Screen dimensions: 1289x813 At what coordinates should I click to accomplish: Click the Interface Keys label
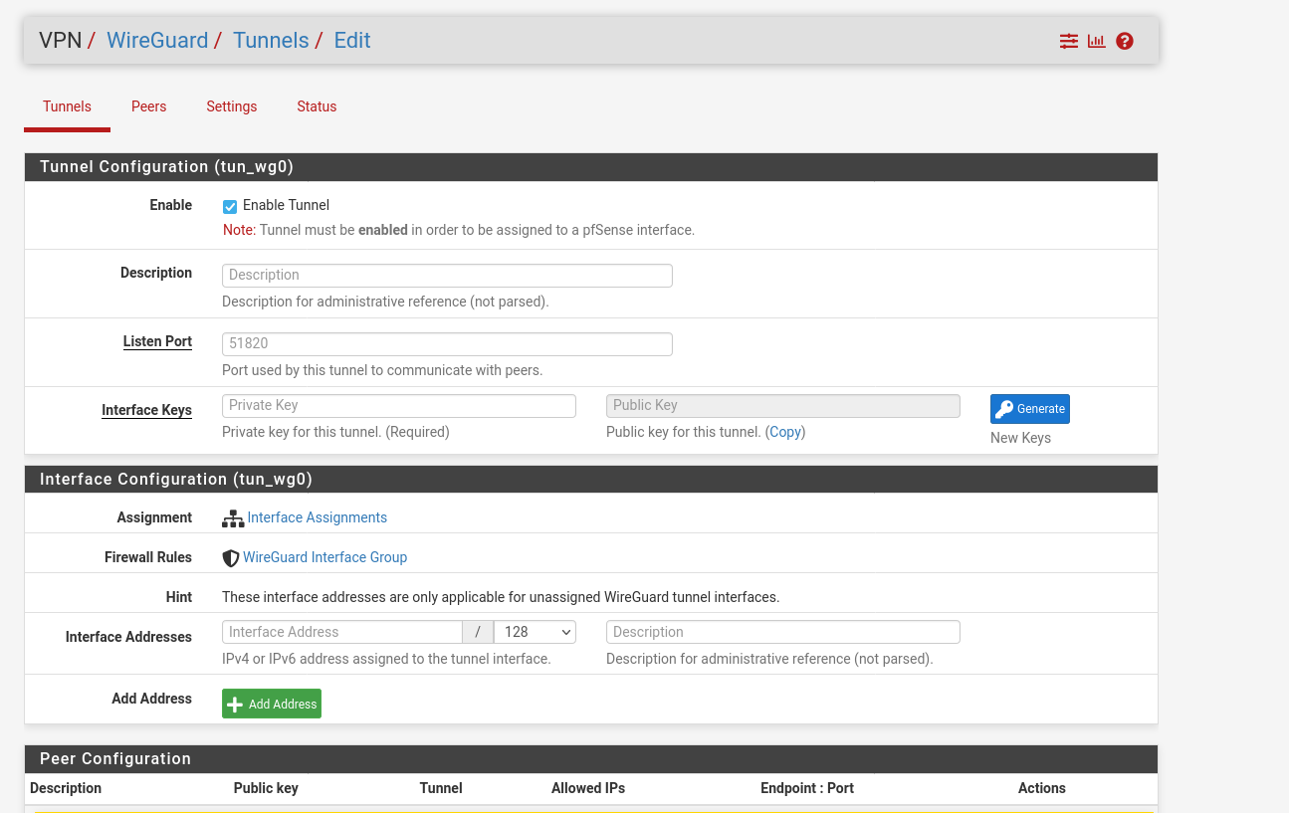click(x=146, y=410)
